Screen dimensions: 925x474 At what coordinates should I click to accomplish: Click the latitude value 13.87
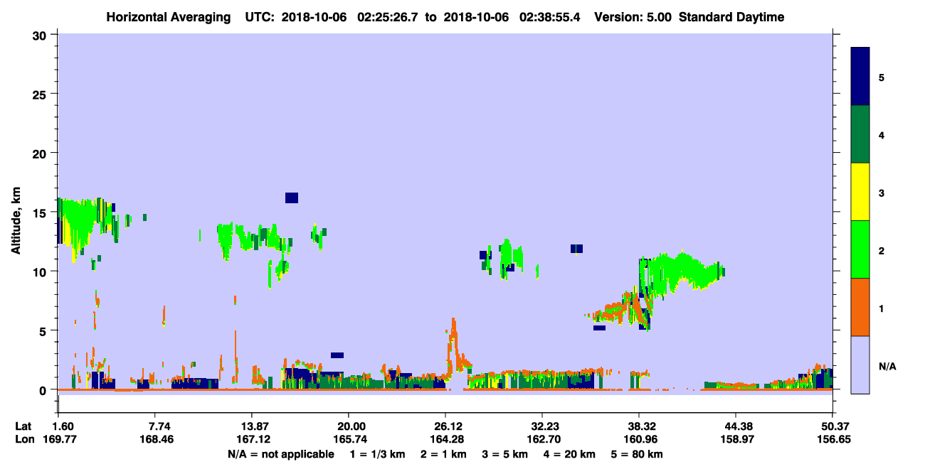coord(255,426)
